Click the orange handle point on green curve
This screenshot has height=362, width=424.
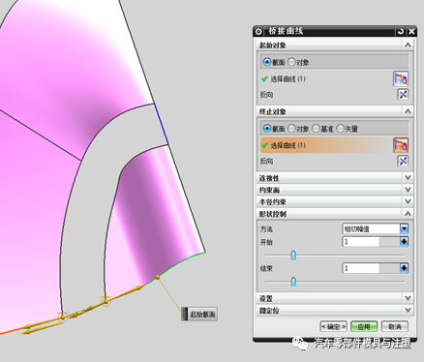tap(158, 277)
